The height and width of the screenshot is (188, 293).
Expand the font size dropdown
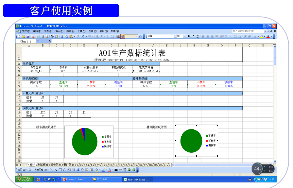[184, 36]
